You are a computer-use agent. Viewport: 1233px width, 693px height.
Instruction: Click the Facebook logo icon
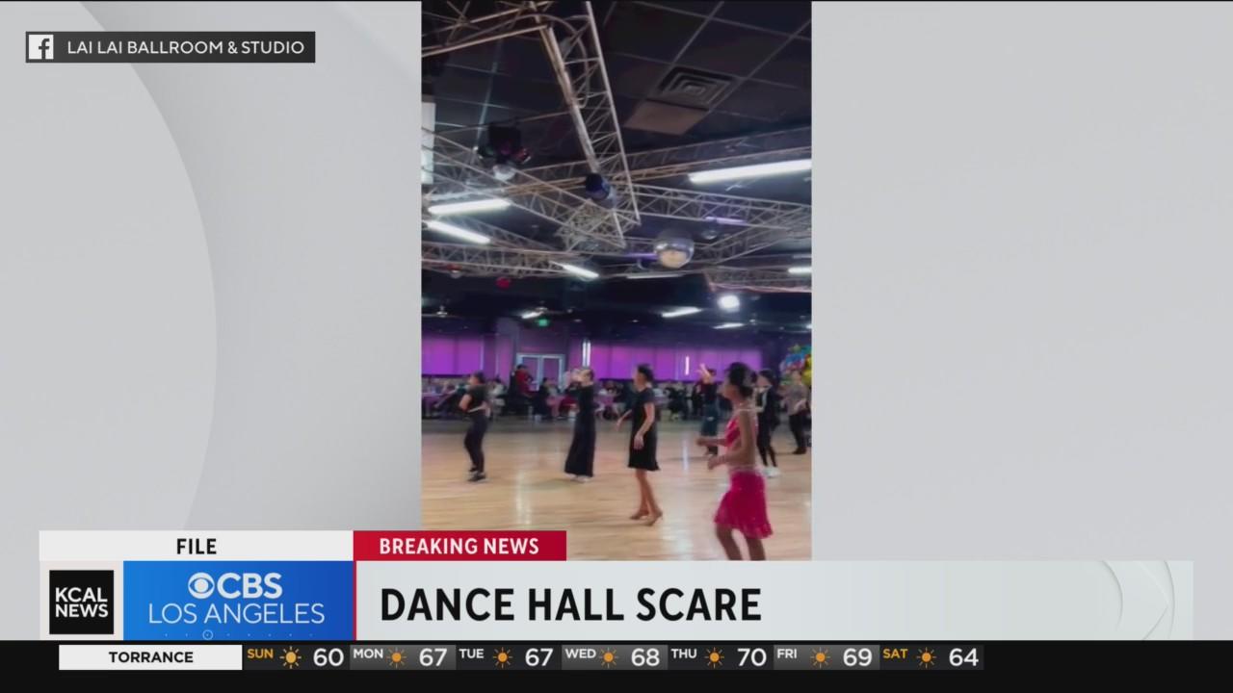click(x=40, y=47)
